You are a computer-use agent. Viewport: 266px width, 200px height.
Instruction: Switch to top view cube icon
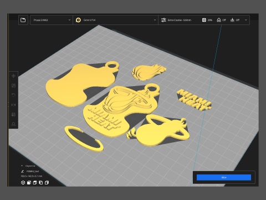click(35, 183)
